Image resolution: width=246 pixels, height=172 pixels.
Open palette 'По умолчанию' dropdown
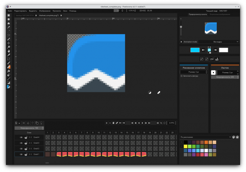[206, 137]
